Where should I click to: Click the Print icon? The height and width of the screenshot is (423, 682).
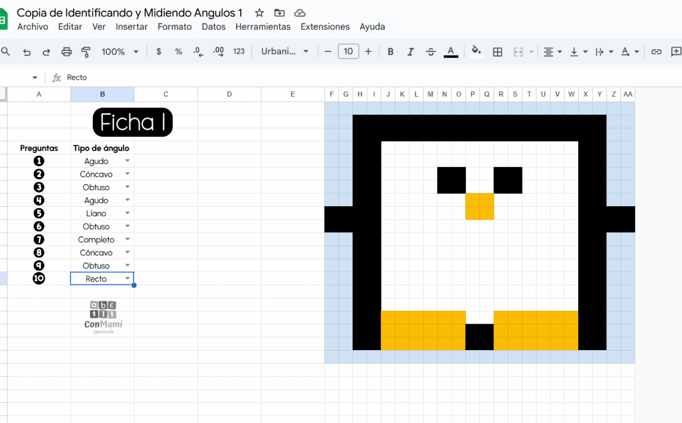coord(66,52)
